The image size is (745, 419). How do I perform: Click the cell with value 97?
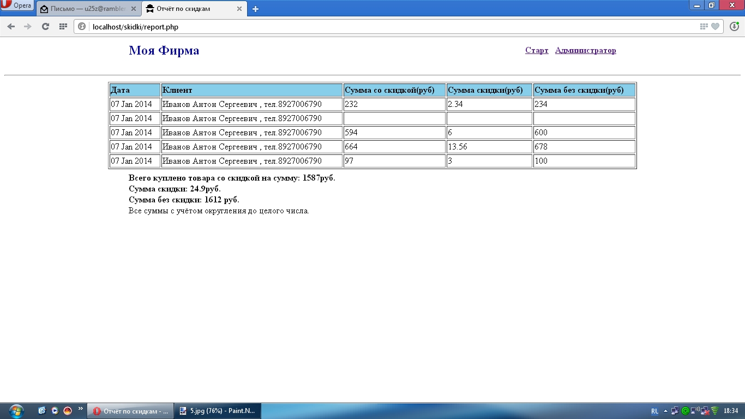coord(395,161)
